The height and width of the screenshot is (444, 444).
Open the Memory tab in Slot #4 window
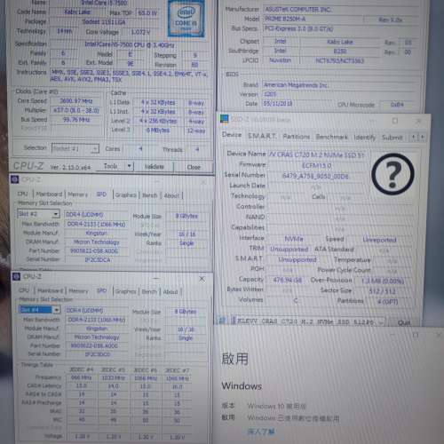coord(78,291)
